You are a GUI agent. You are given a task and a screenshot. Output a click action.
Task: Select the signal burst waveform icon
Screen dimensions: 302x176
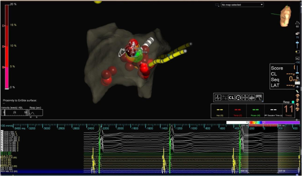pyautogui.click(x=252, y=98)
